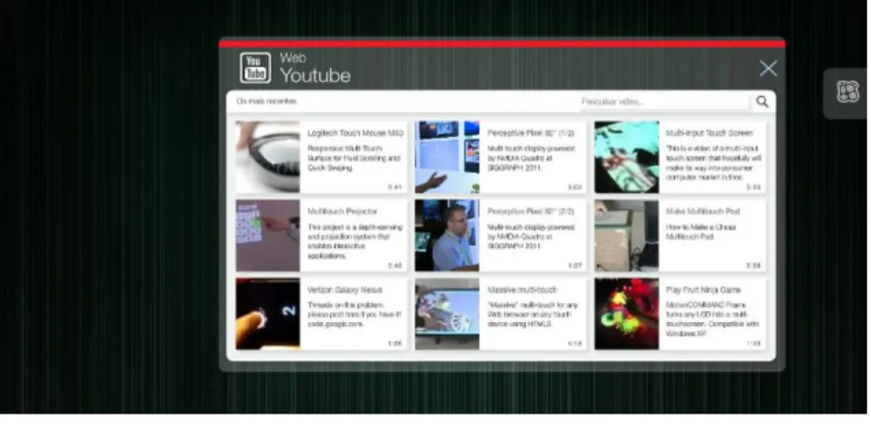Open Logitech Touch Mouse M60 video thumbnail
This screenshot has height=429, width=871.
[x=268, y=157]
